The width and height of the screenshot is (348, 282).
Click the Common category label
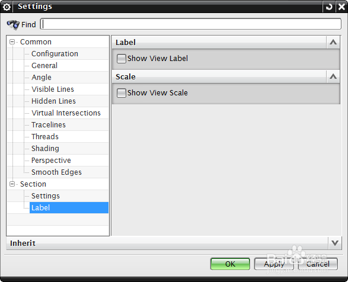click(36, 41)
